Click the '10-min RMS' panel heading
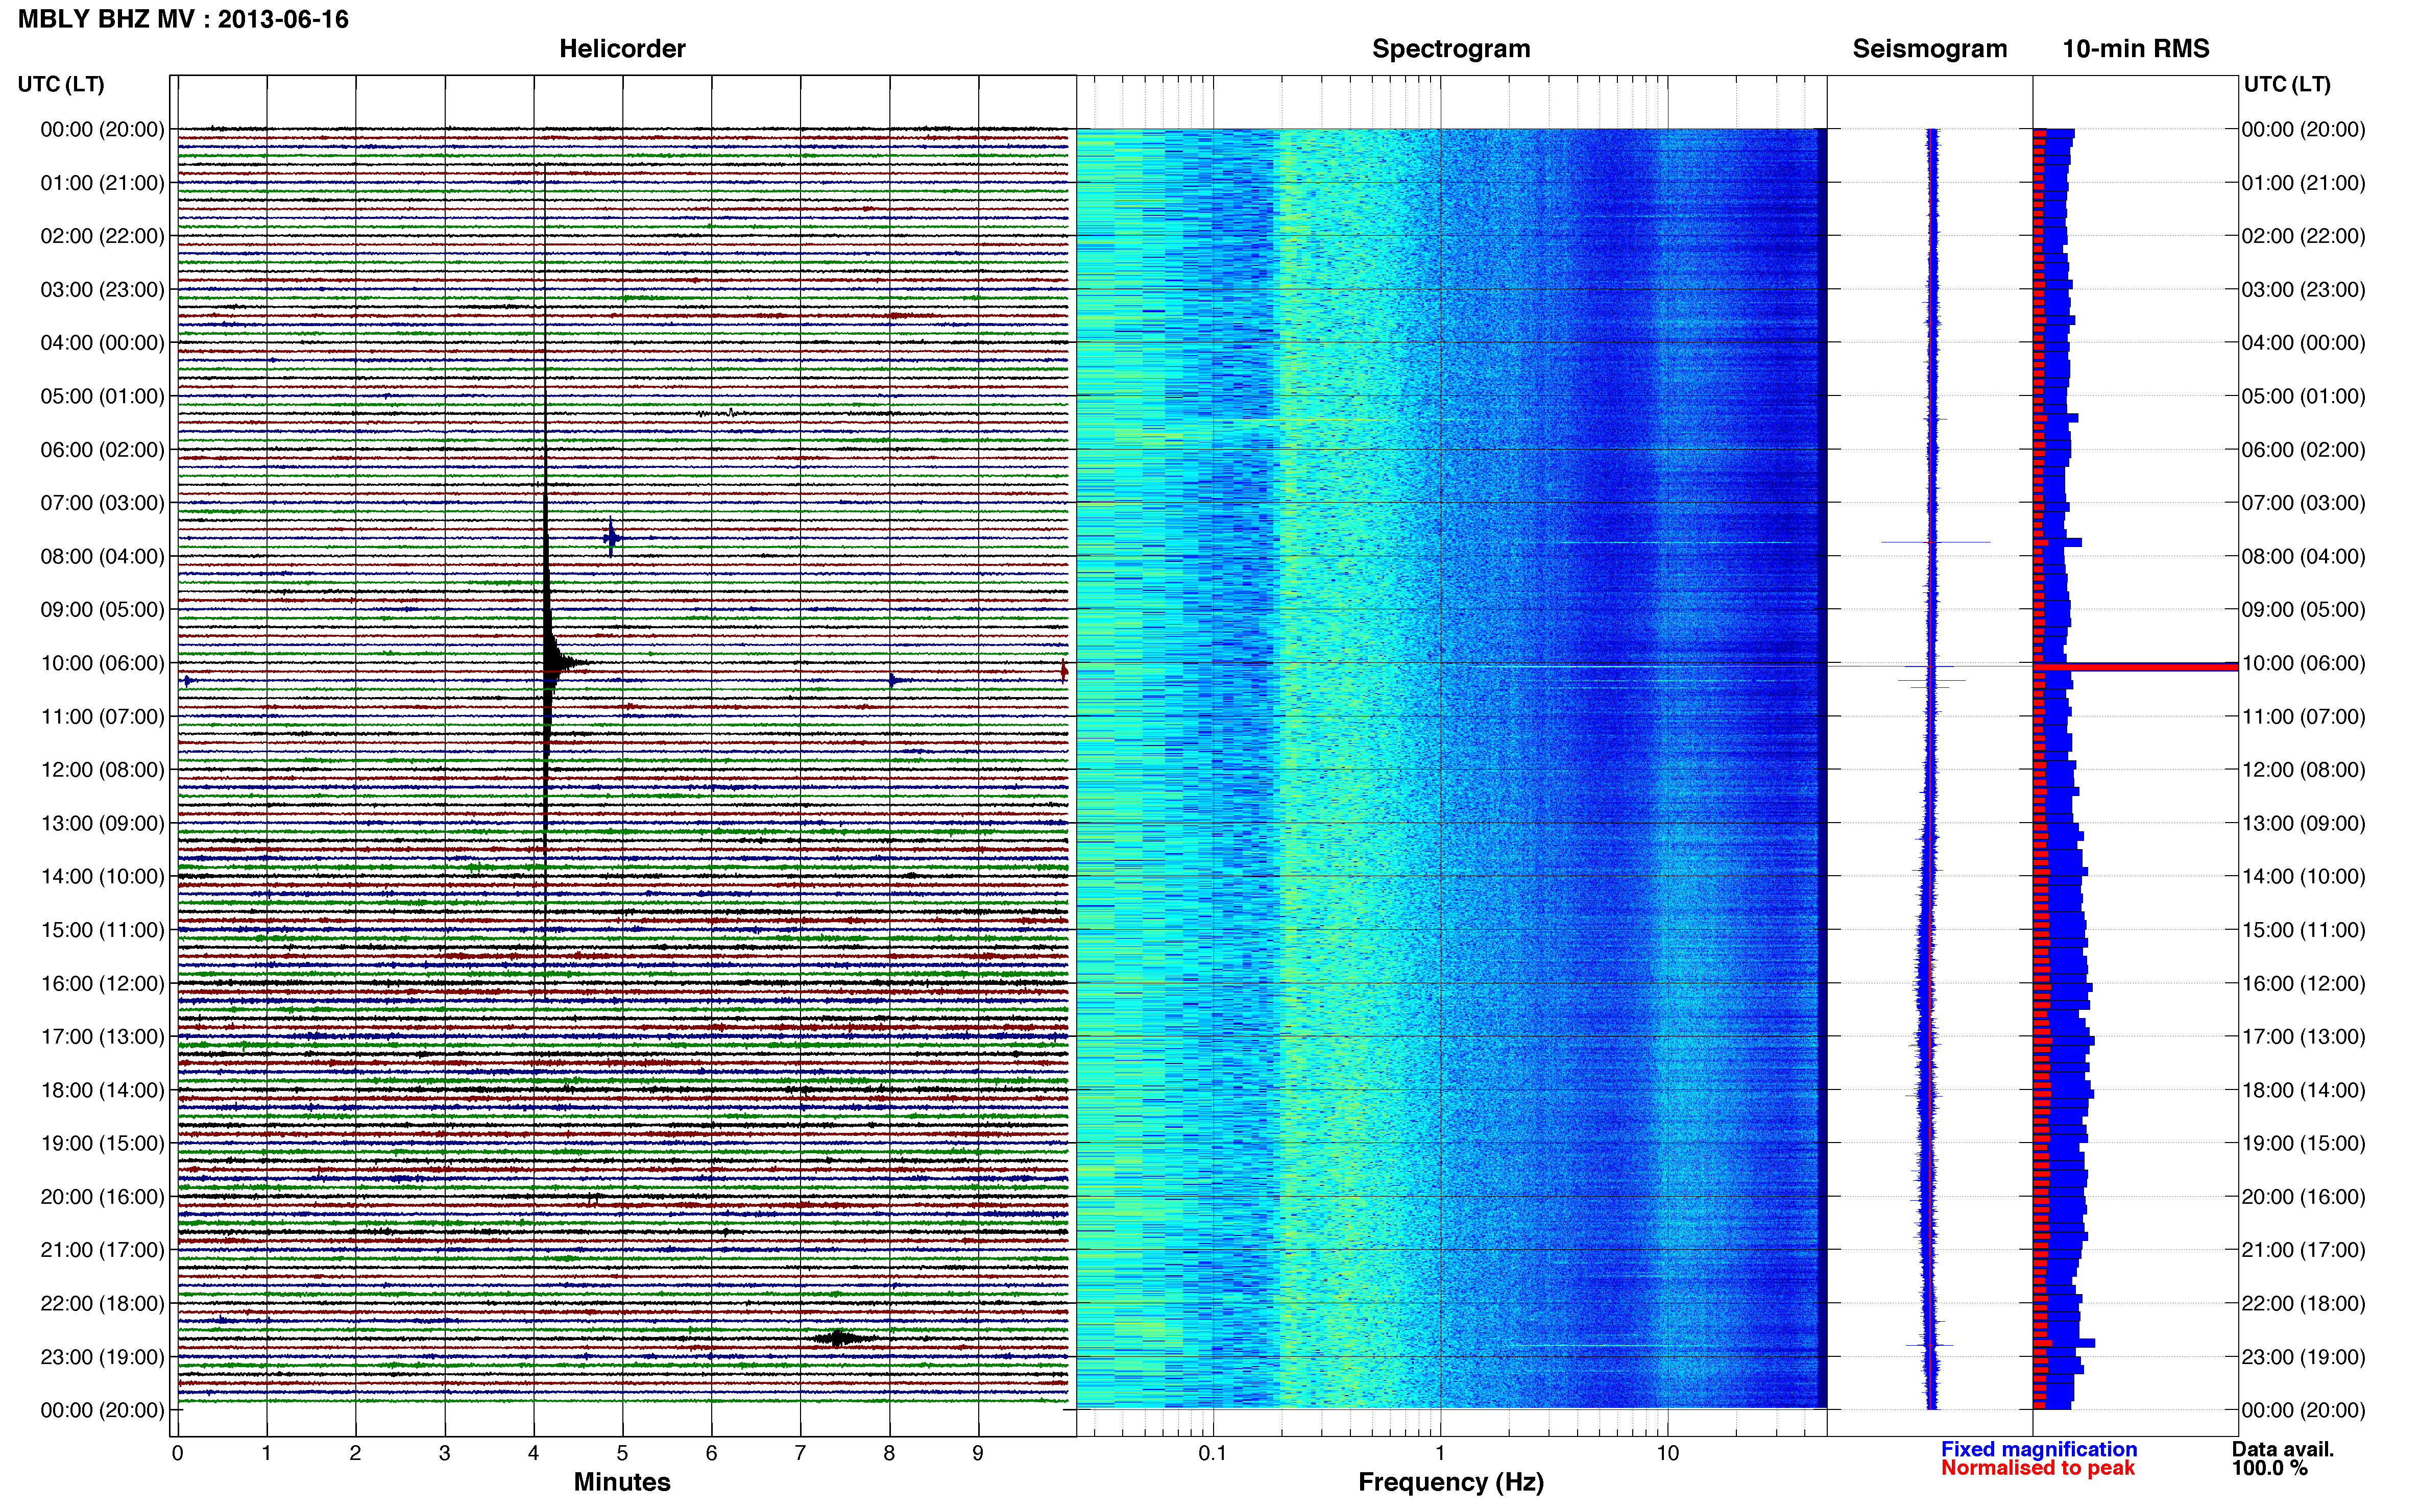2420x1512 pixels. coord(2135,49)
